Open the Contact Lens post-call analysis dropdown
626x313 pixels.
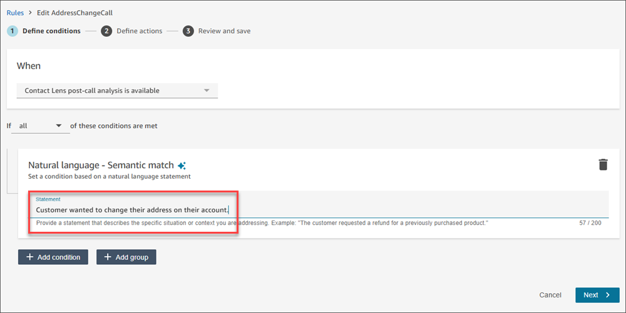(117, 91)
